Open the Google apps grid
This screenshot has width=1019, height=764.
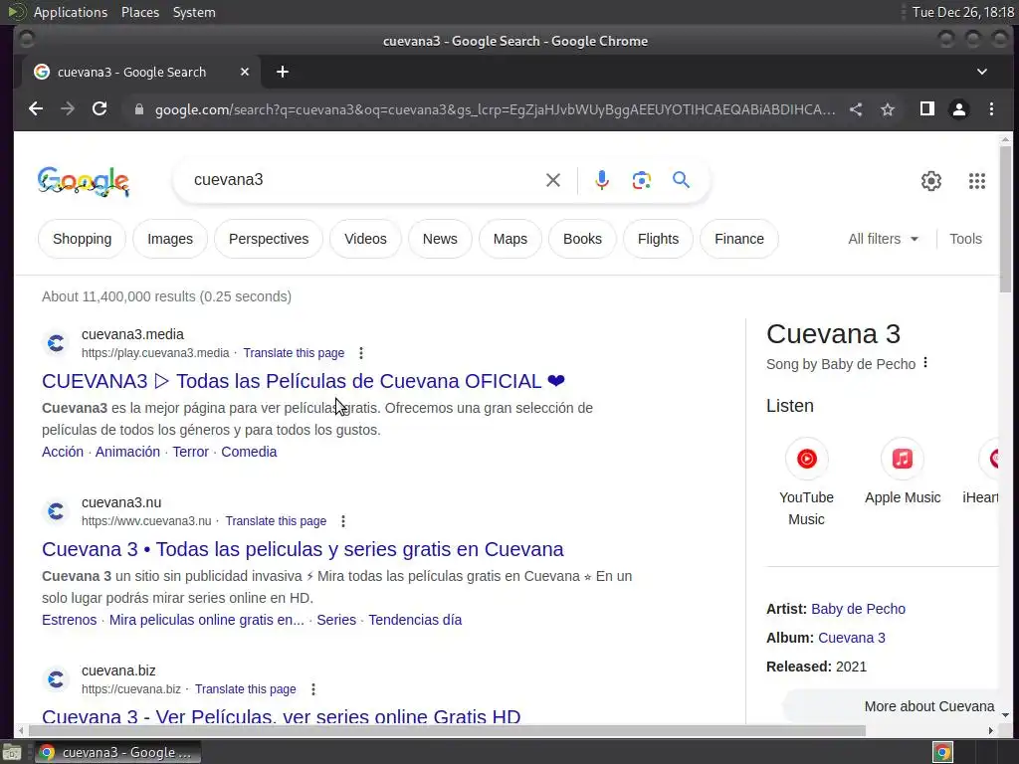977,181
